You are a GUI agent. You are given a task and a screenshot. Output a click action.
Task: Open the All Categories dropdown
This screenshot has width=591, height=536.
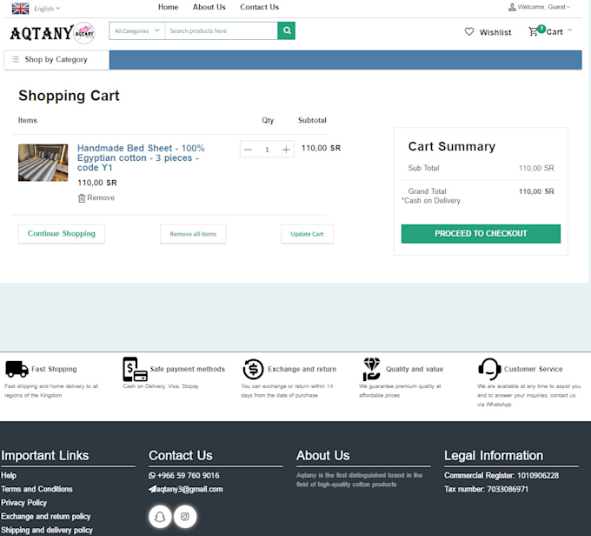coord(136,31)
